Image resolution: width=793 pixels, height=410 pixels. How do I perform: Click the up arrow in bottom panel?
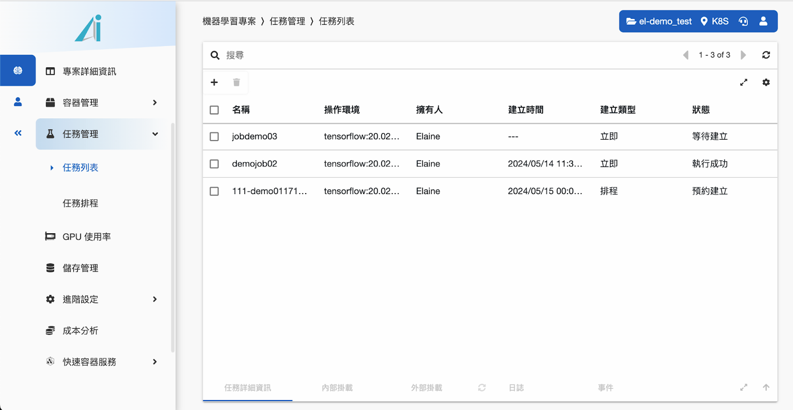click(766, 388)
